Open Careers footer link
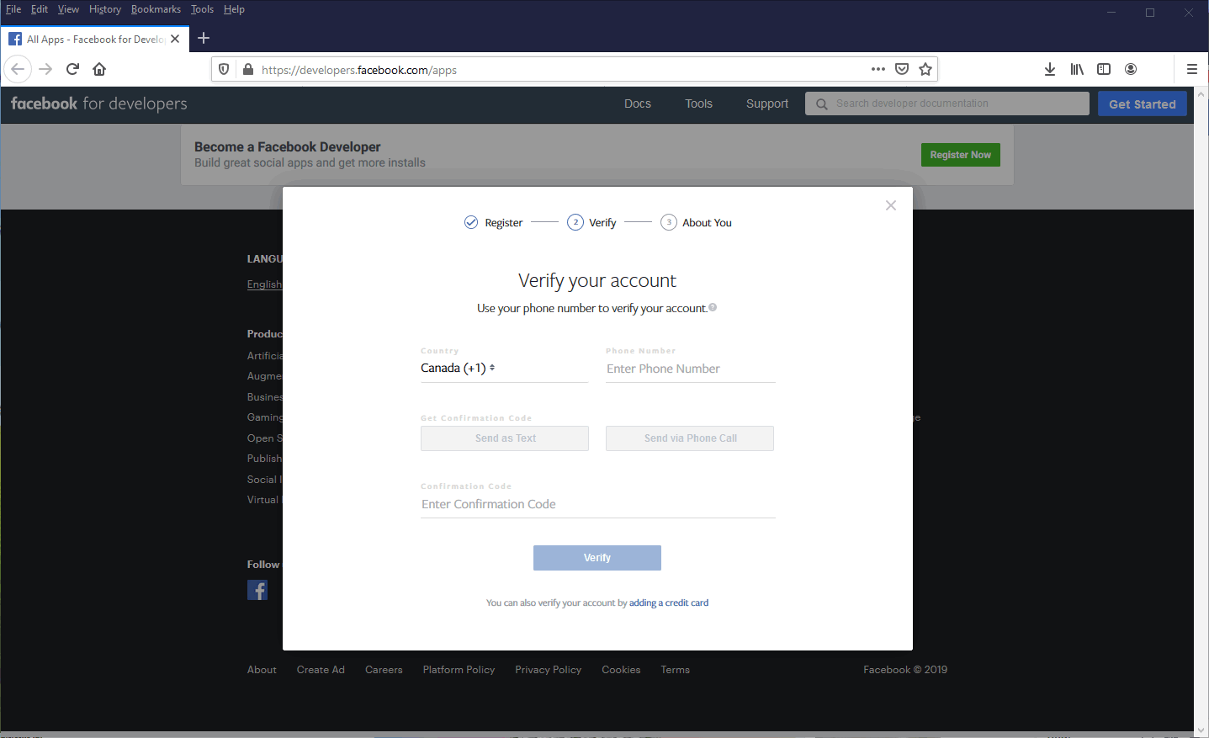 pyautogui.click(x=384, y=670)
